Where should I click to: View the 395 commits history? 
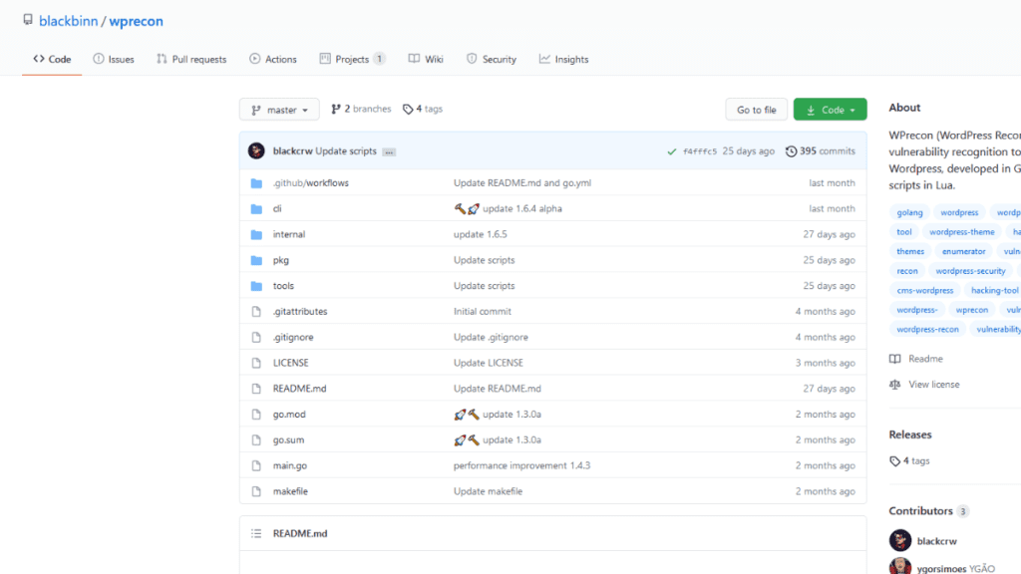[821, 151]
